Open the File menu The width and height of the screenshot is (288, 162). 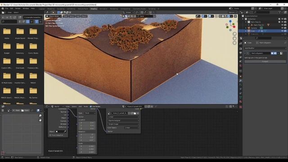(7, 9)
